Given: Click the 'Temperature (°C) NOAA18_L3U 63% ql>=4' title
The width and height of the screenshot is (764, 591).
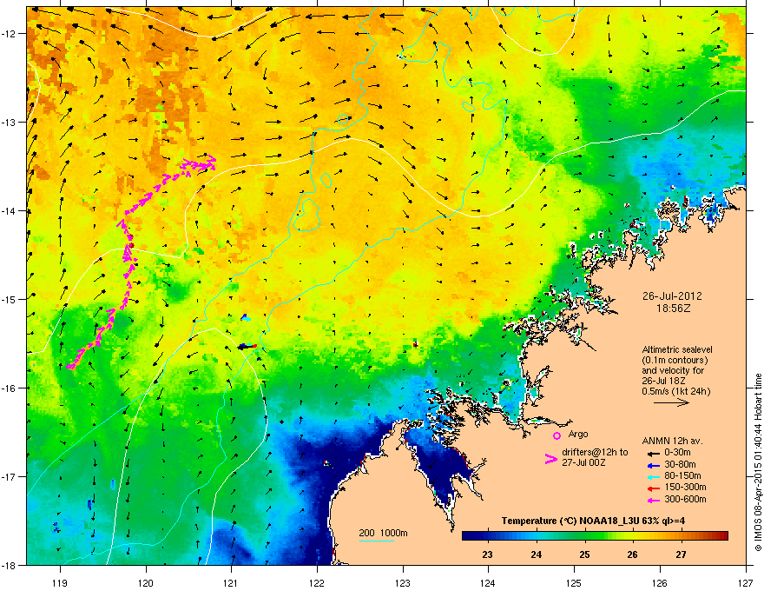Looking at the screenshot, I should [x=593, y=521].
